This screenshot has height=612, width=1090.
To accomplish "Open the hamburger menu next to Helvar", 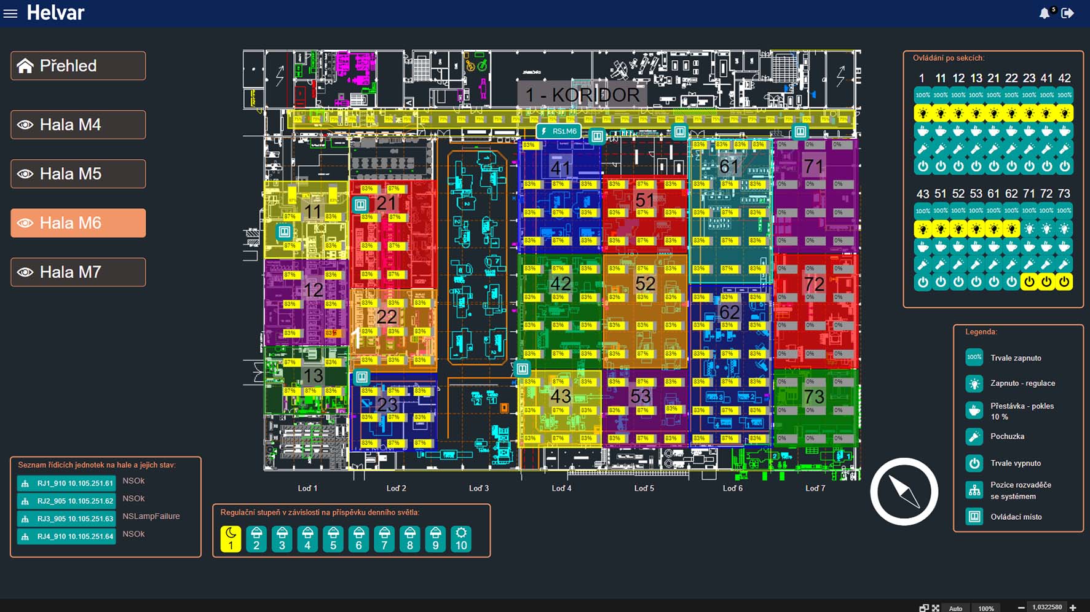I will [x=10, y=13].
